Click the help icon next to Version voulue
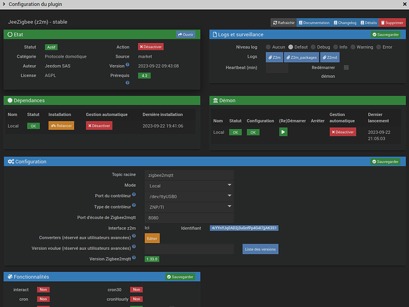Image resolution: width=409 pixels, height=307 pixels. (x=134, y=246)
